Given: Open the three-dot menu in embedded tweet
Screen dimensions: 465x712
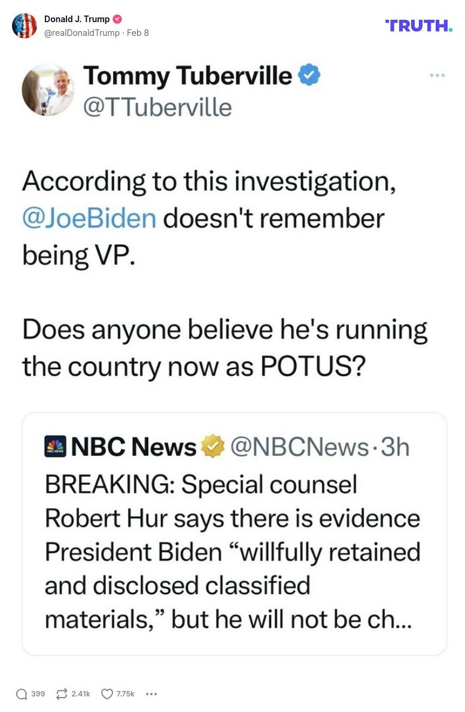Looking at the screenshot, I should (437, 75).
